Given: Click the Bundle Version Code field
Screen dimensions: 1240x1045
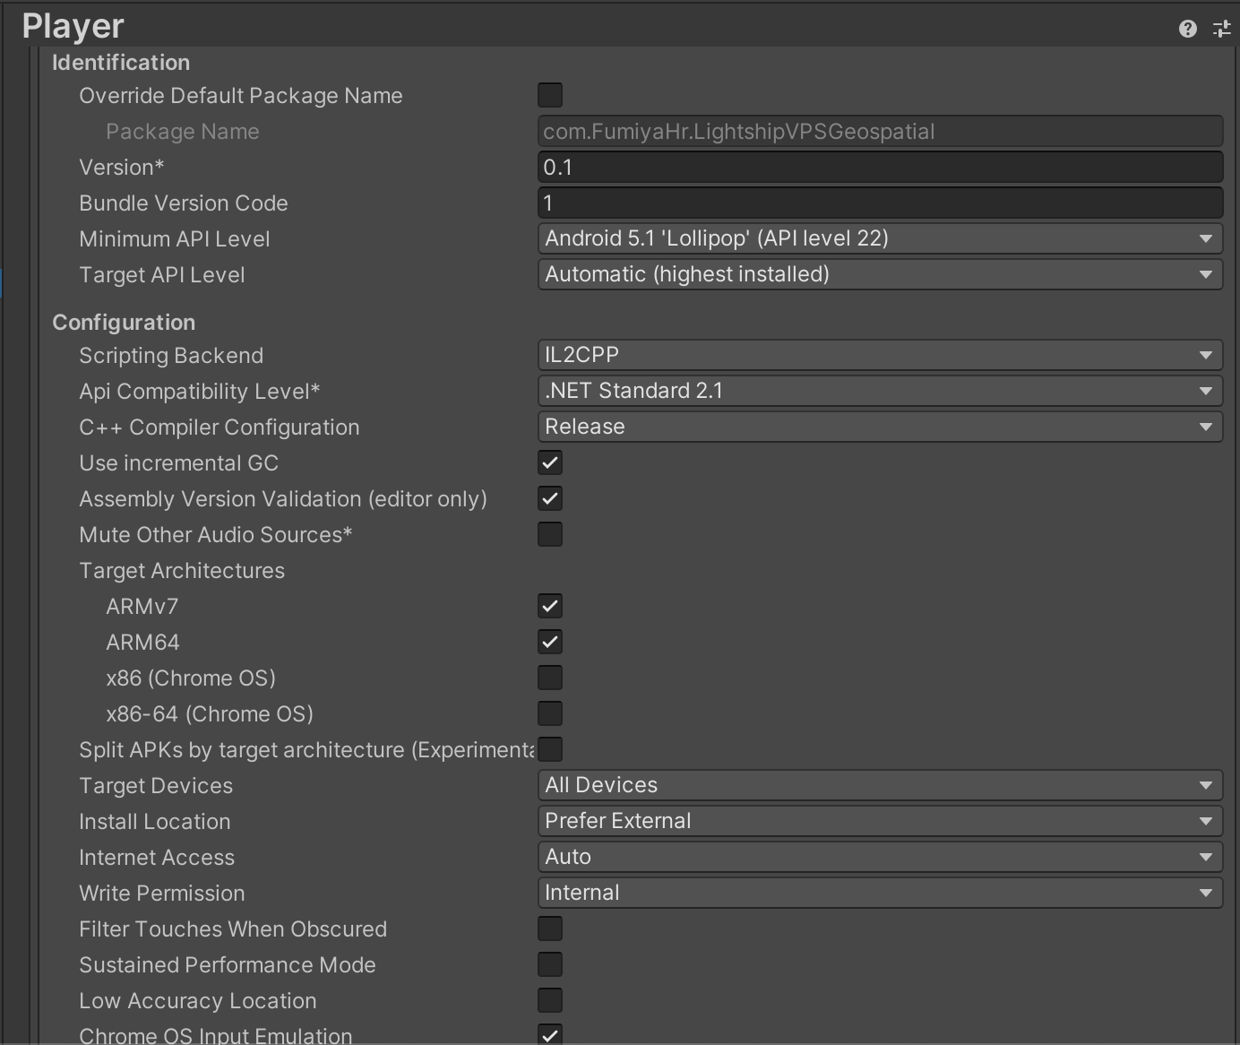Looking at the screenshot, I should (x=880, y=203).
